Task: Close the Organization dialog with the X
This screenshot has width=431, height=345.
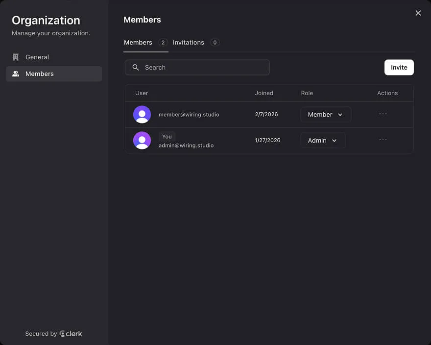Action: tap(418, 13)
